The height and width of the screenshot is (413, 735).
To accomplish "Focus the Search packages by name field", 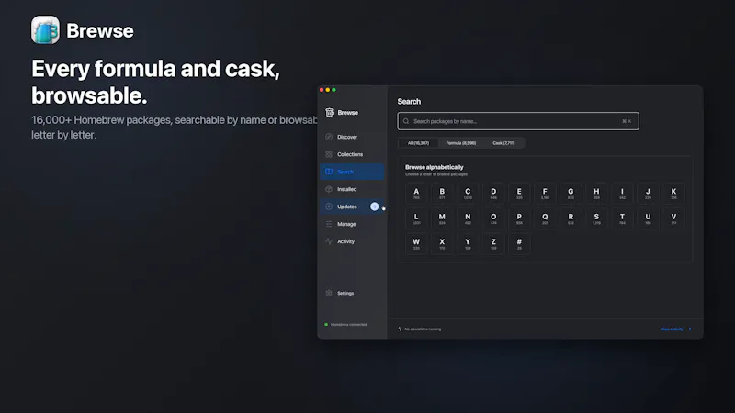I will coord(518,121).
